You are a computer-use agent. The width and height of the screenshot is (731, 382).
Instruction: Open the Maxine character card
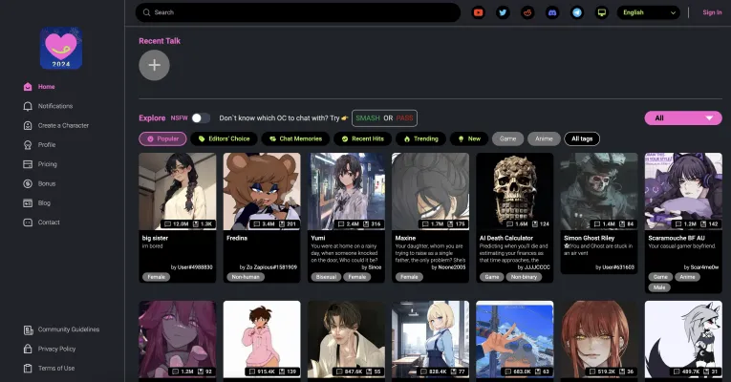click(430, 218)
